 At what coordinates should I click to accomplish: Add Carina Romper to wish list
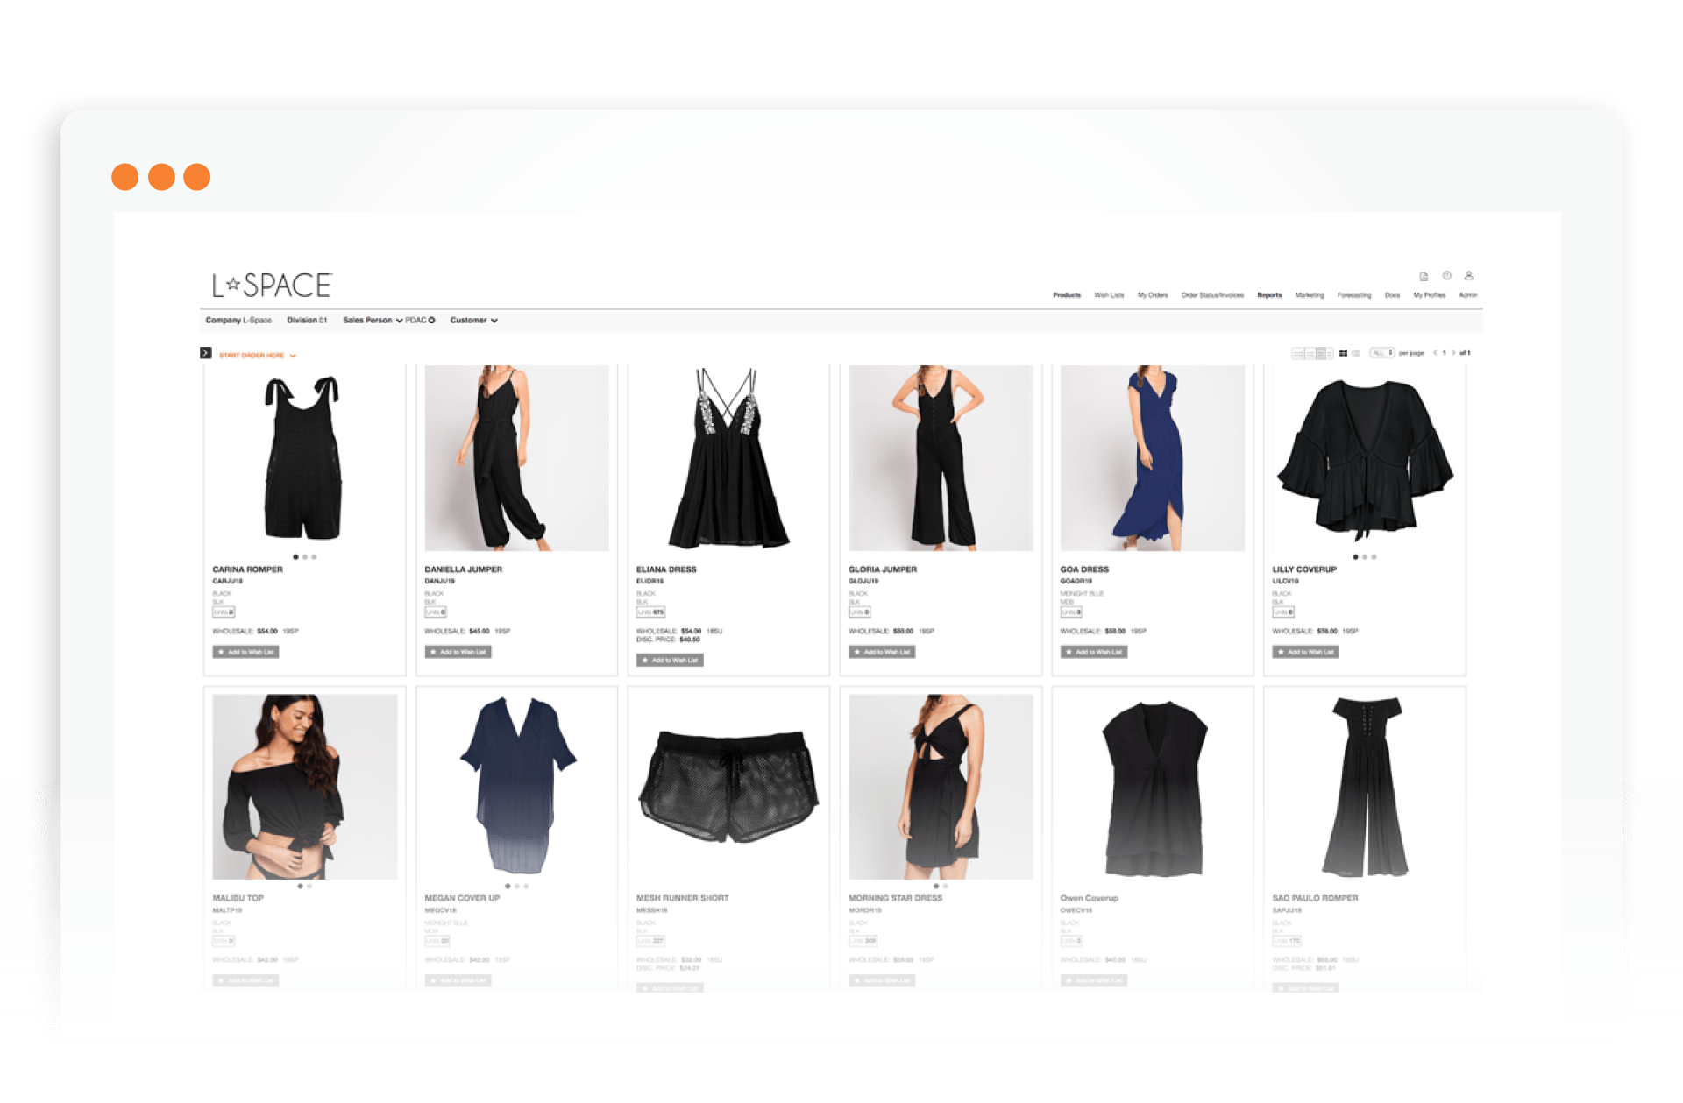245,652
